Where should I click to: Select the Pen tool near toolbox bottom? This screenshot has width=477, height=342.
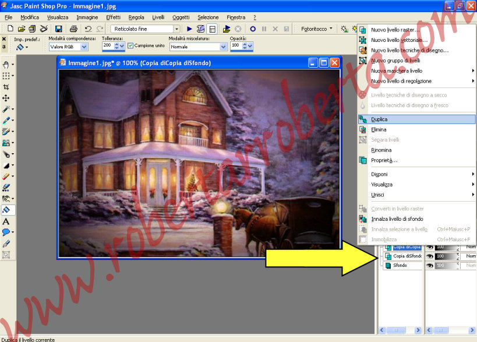coord(6,244)
